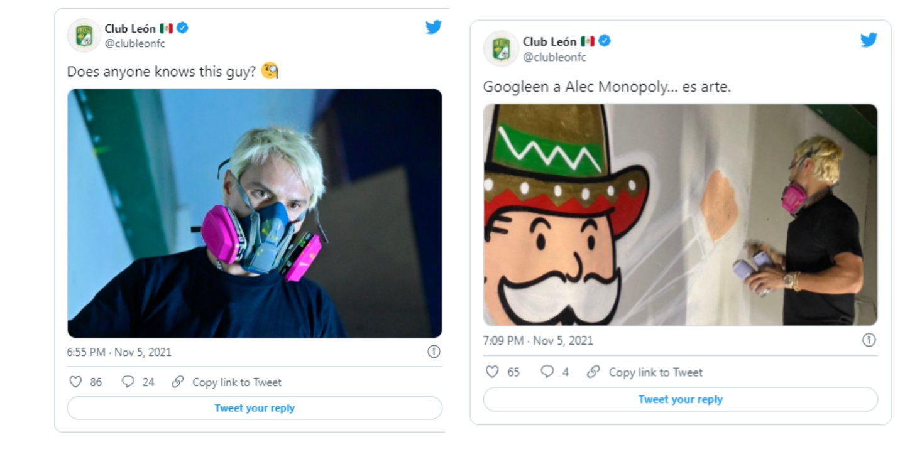View the Monopoly sombrero mural photo

coord(680,215)
